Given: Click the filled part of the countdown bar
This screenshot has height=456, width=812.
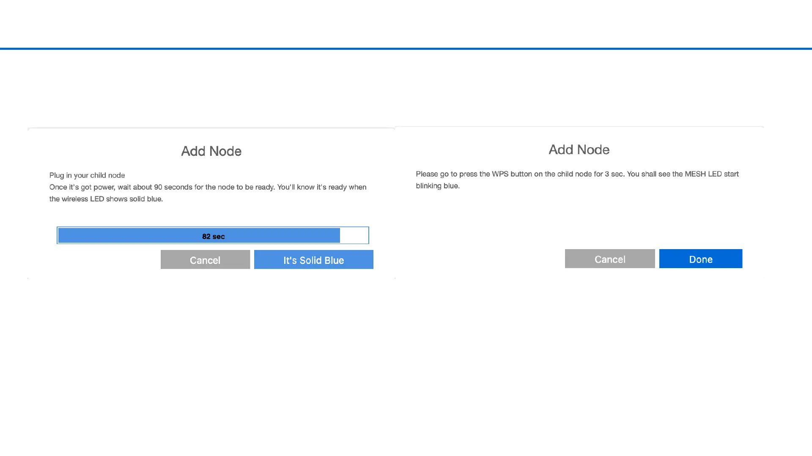Looking at the screenshot, I should pos(127,236).
